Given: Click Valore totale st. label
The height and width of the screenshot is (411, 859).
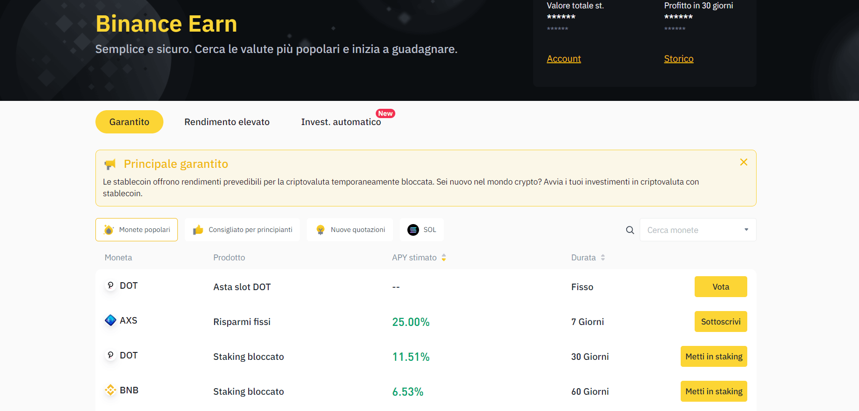Looking at the screenshot, I should (x=575, y=6).
